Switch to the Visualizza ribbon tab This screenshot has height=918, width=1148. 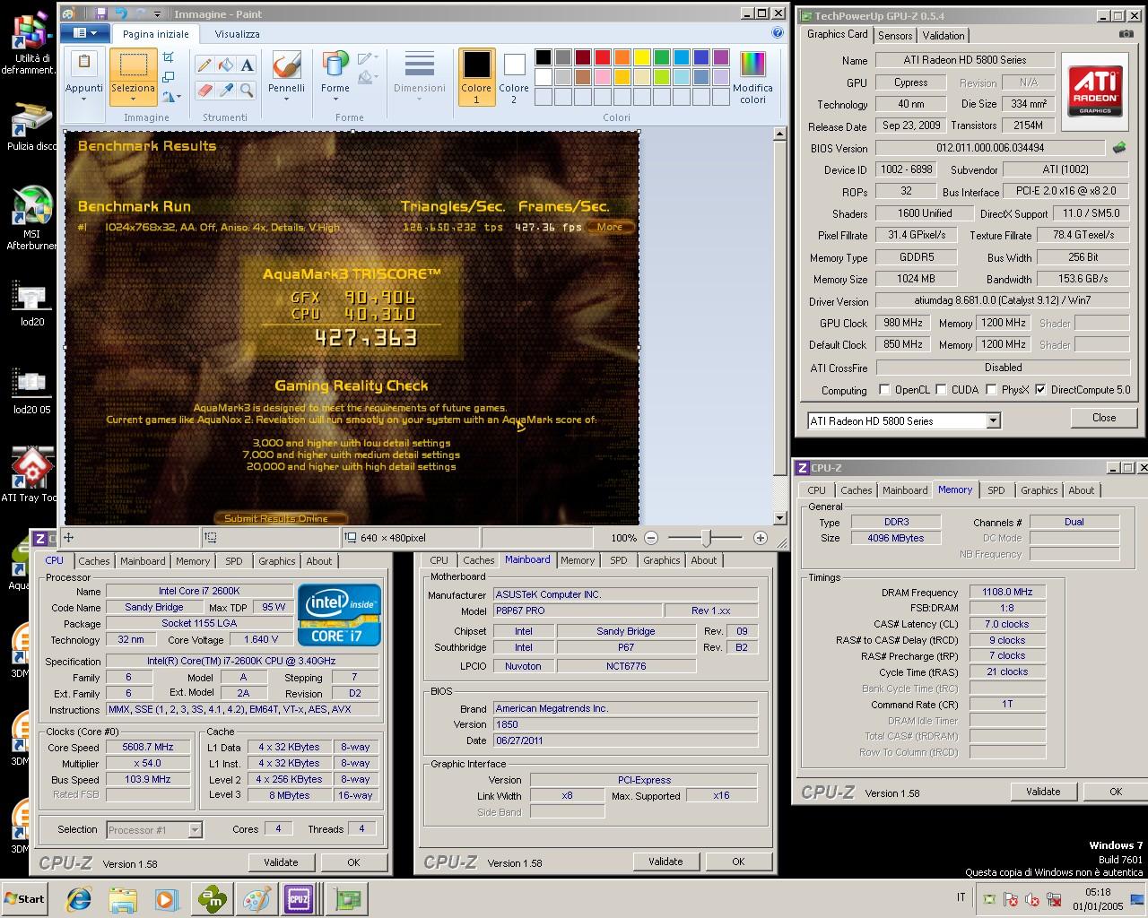point(238,34)
